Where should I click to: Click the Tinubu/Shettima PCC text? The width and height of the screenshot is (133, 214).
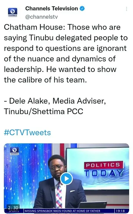point(43,111)
